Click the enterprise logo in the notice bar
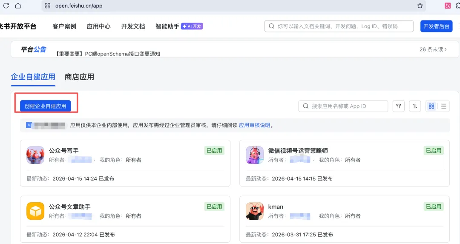The height and width of the screenshot is (244, 460). click(29, 125)
